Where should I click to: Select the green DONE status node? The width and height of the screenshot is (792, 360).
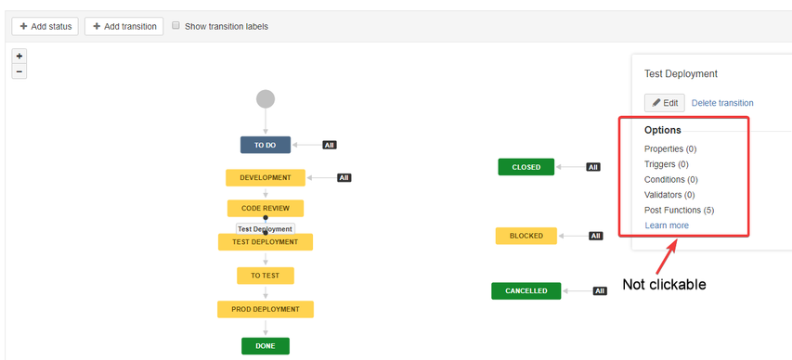[266, 346]
